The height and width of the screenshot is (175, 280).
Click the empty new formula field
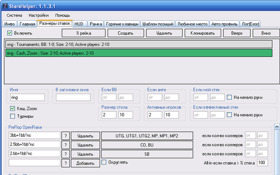pyautogui.click(x=34, y=163)
